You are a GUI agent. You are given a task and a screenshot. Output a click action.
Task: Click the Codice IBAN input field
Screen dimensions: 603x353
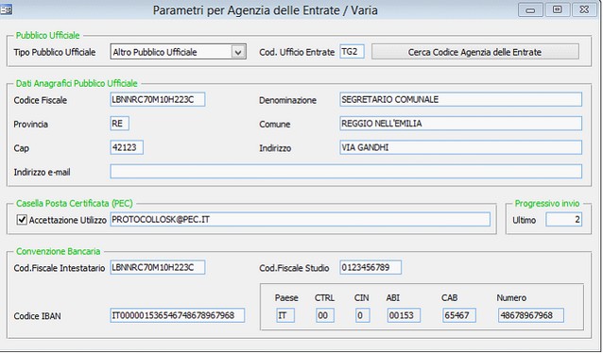(178, 315)
